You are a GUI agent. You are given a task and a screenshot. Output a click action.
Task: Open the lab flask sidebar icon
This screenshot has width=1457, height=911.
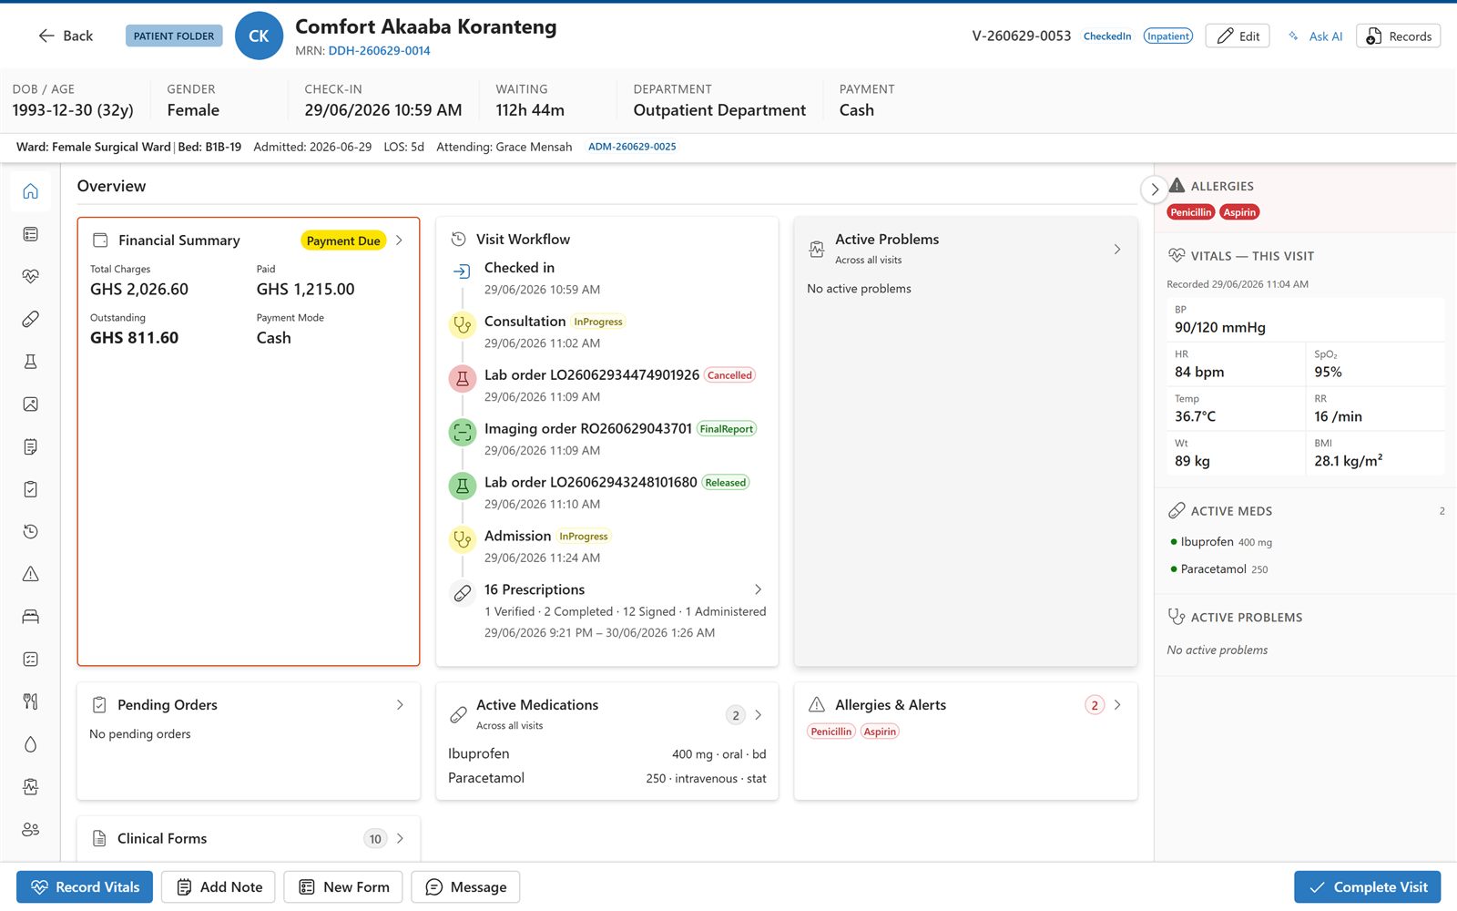tap(30, 362)
